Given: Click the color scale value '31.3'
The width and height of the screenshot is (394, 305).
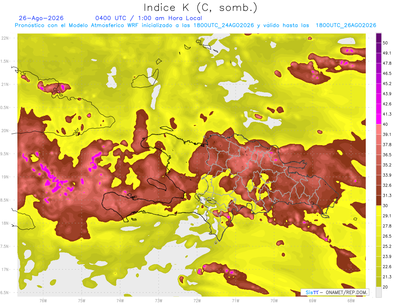Looking at the screenshot, I should click(x=387, y=195).
